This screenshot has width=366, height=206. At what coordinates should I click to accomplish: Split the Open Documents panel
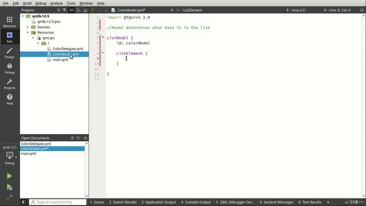[x=78, y=138]
